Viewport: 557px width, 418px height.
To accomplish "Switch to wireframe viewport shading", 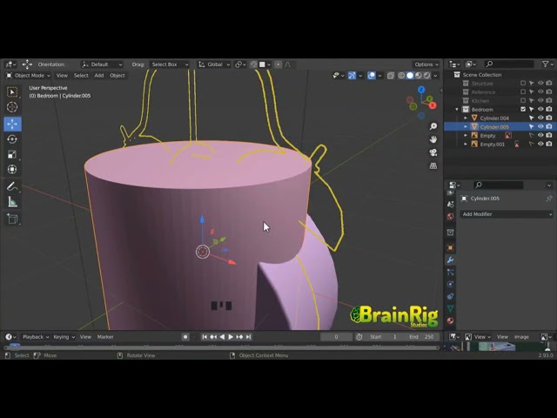I will (x=401, y=76).
